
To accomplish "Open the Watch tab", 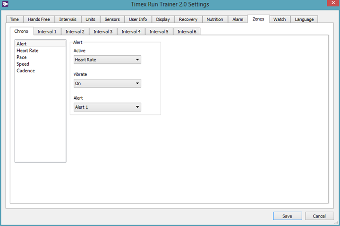I will tap(280, 19).
